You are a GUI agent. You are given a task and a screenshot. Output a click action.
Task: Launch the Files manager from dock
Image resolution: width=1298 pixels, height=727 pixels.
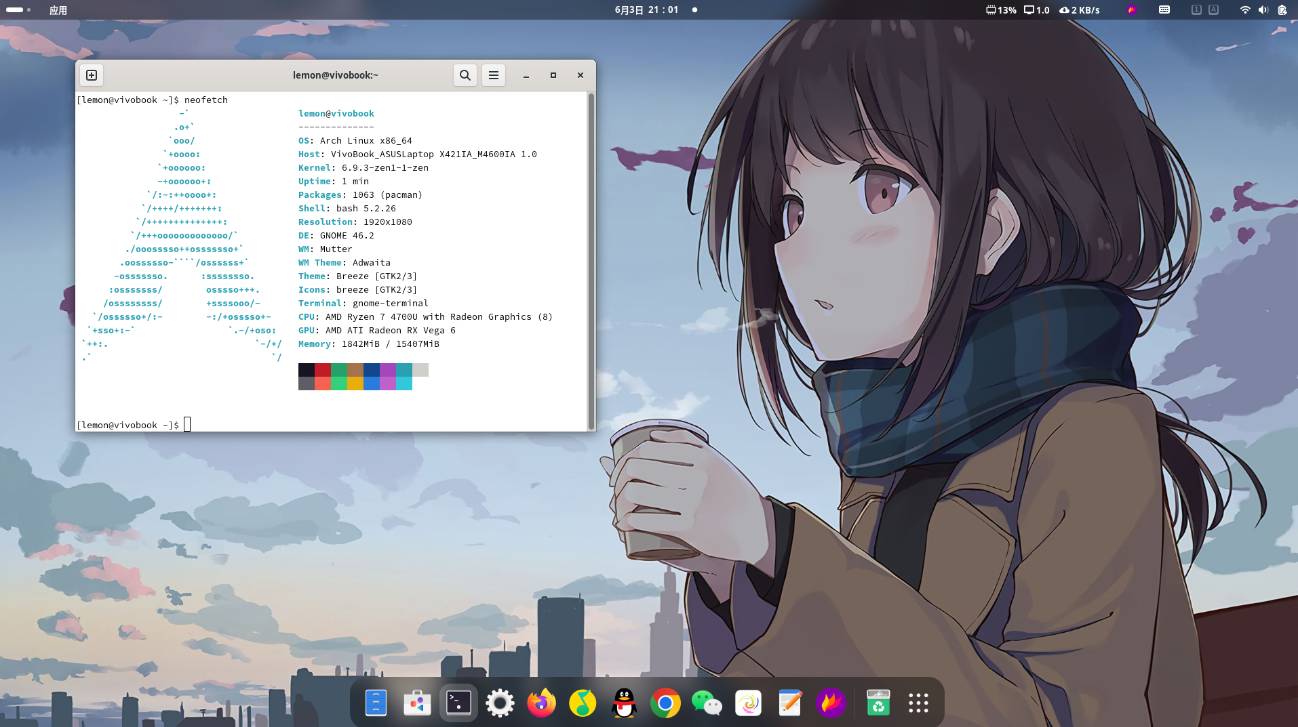click(x=376, y=703)
